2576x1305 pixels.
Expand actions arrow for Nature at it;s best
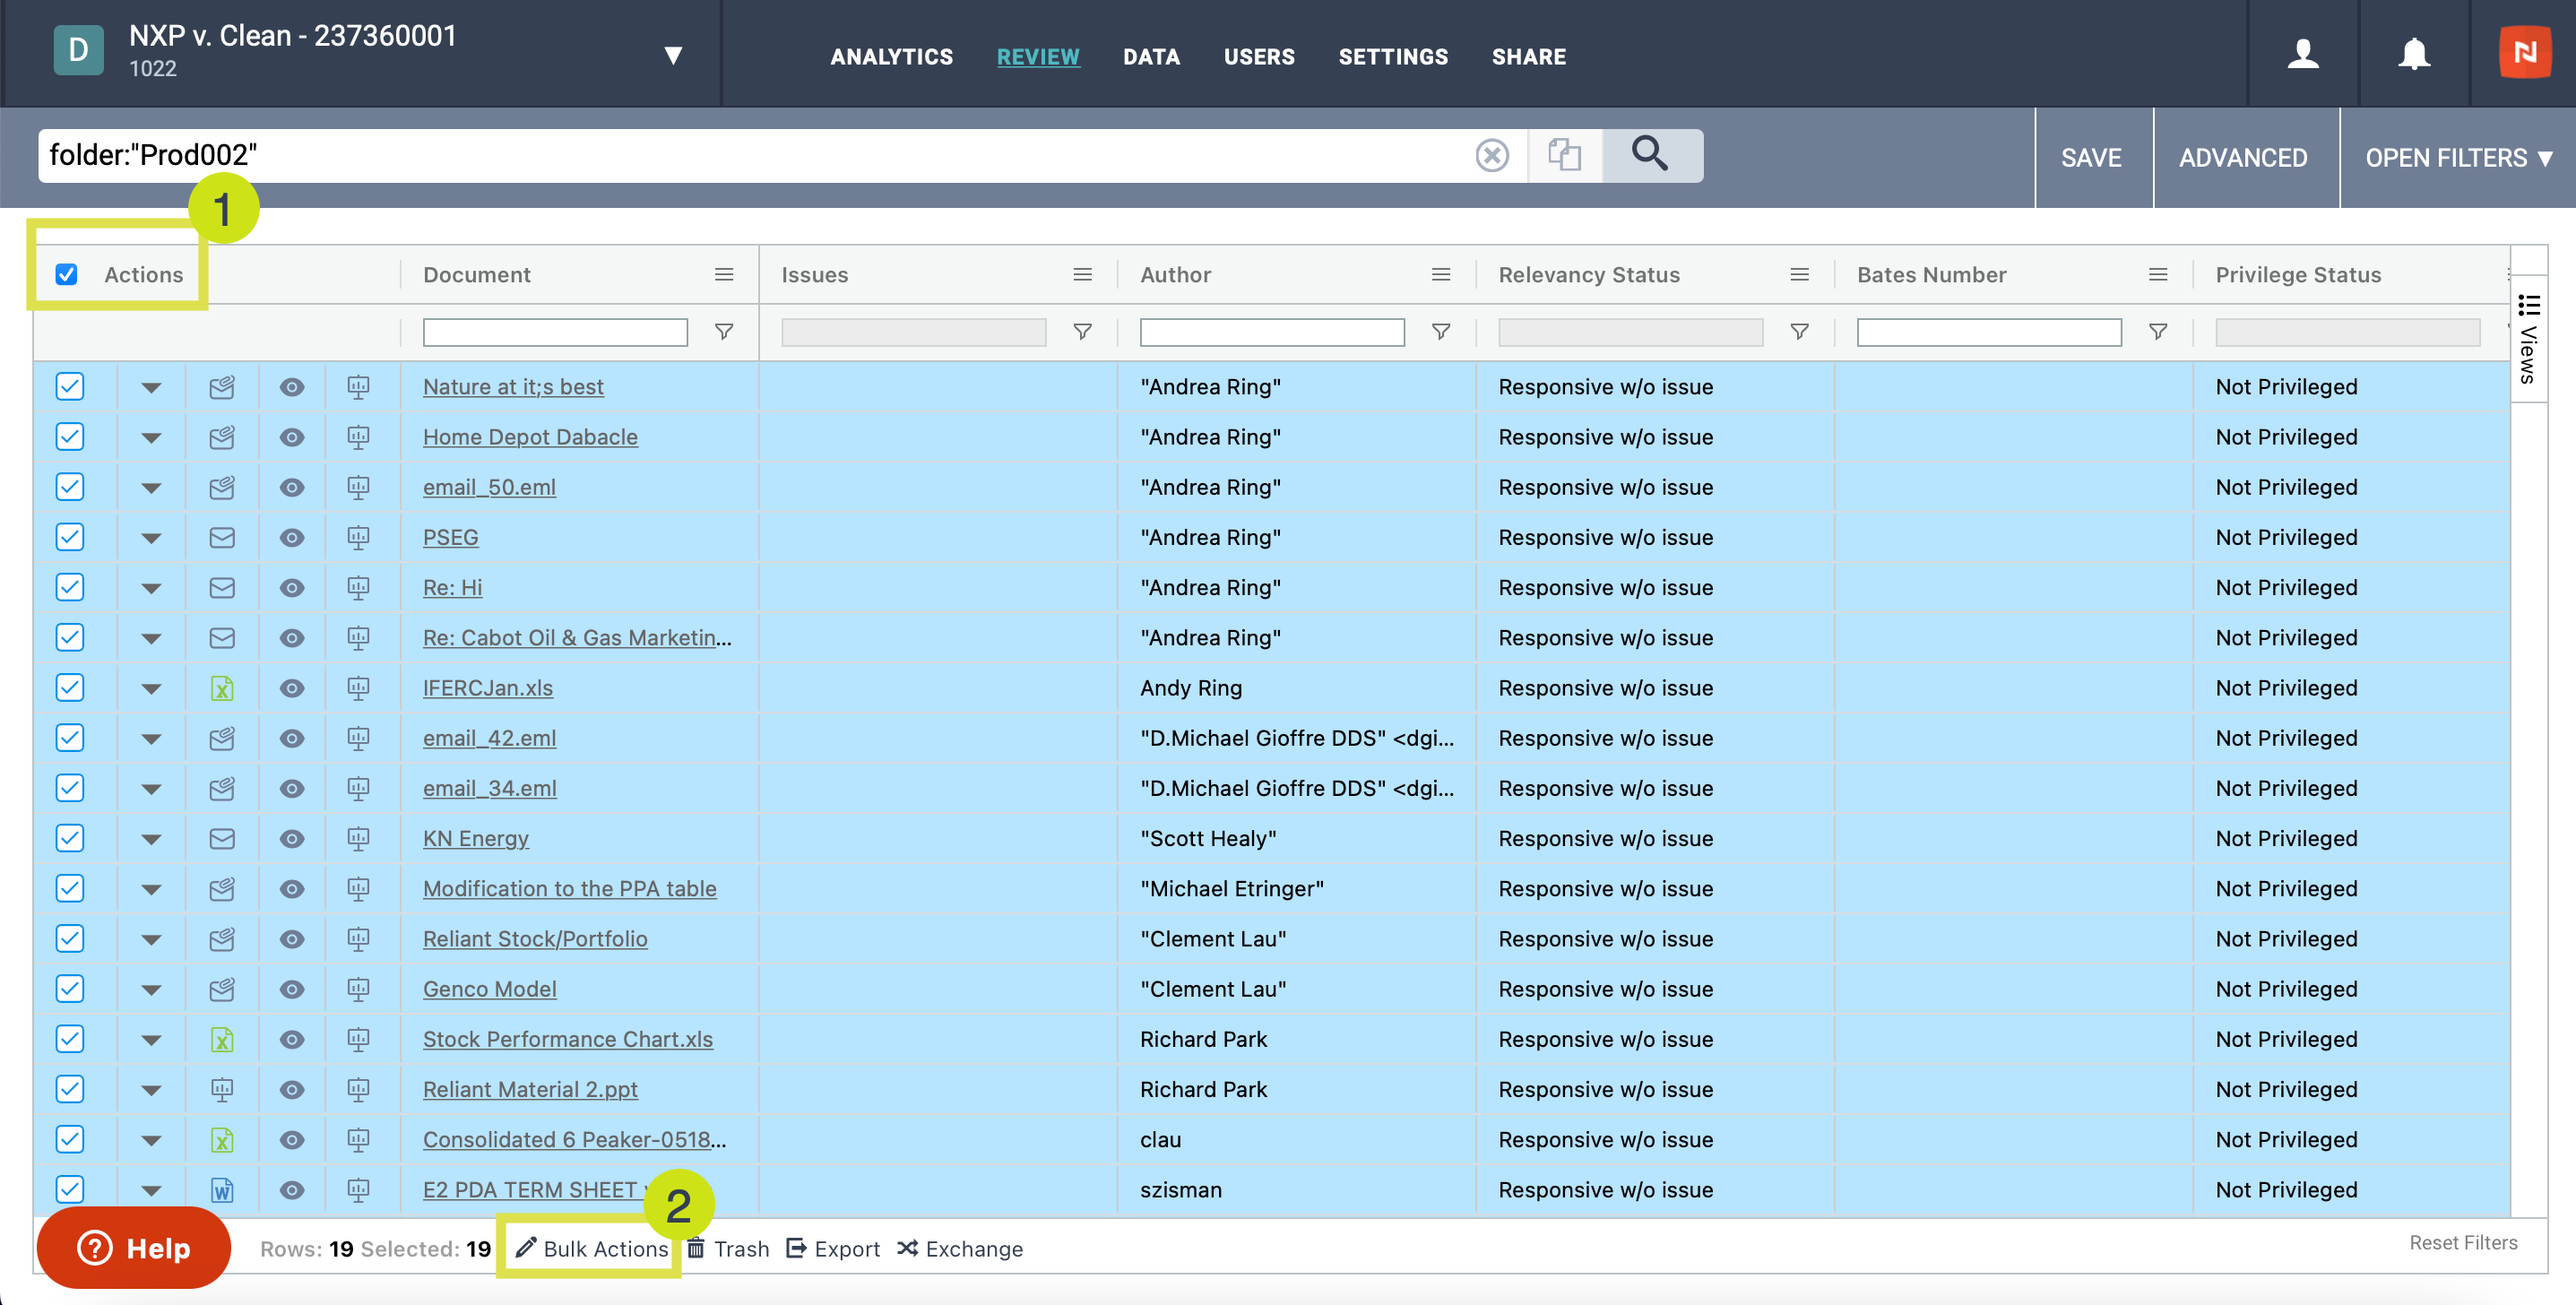[x=151, y=388]
